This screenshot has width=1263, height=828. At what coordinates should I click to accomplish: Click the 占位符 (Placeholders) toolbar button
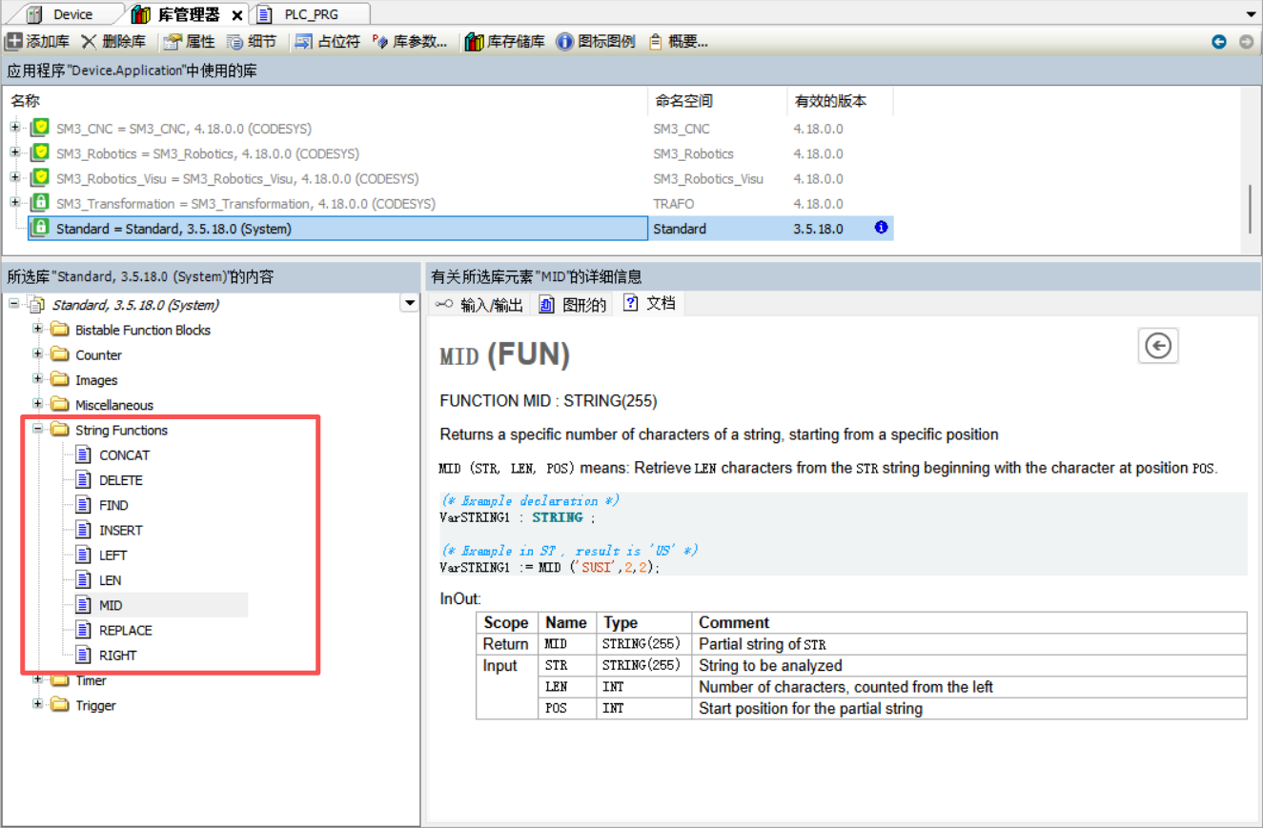click(x=327, y=42)
